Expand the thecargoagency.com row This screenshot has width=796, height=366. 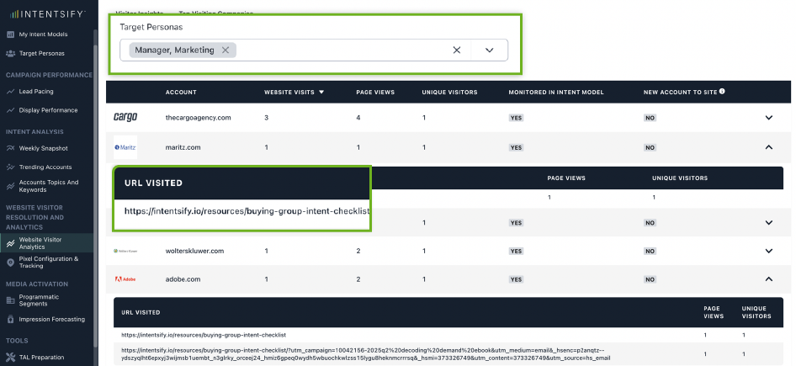(768, 118)
